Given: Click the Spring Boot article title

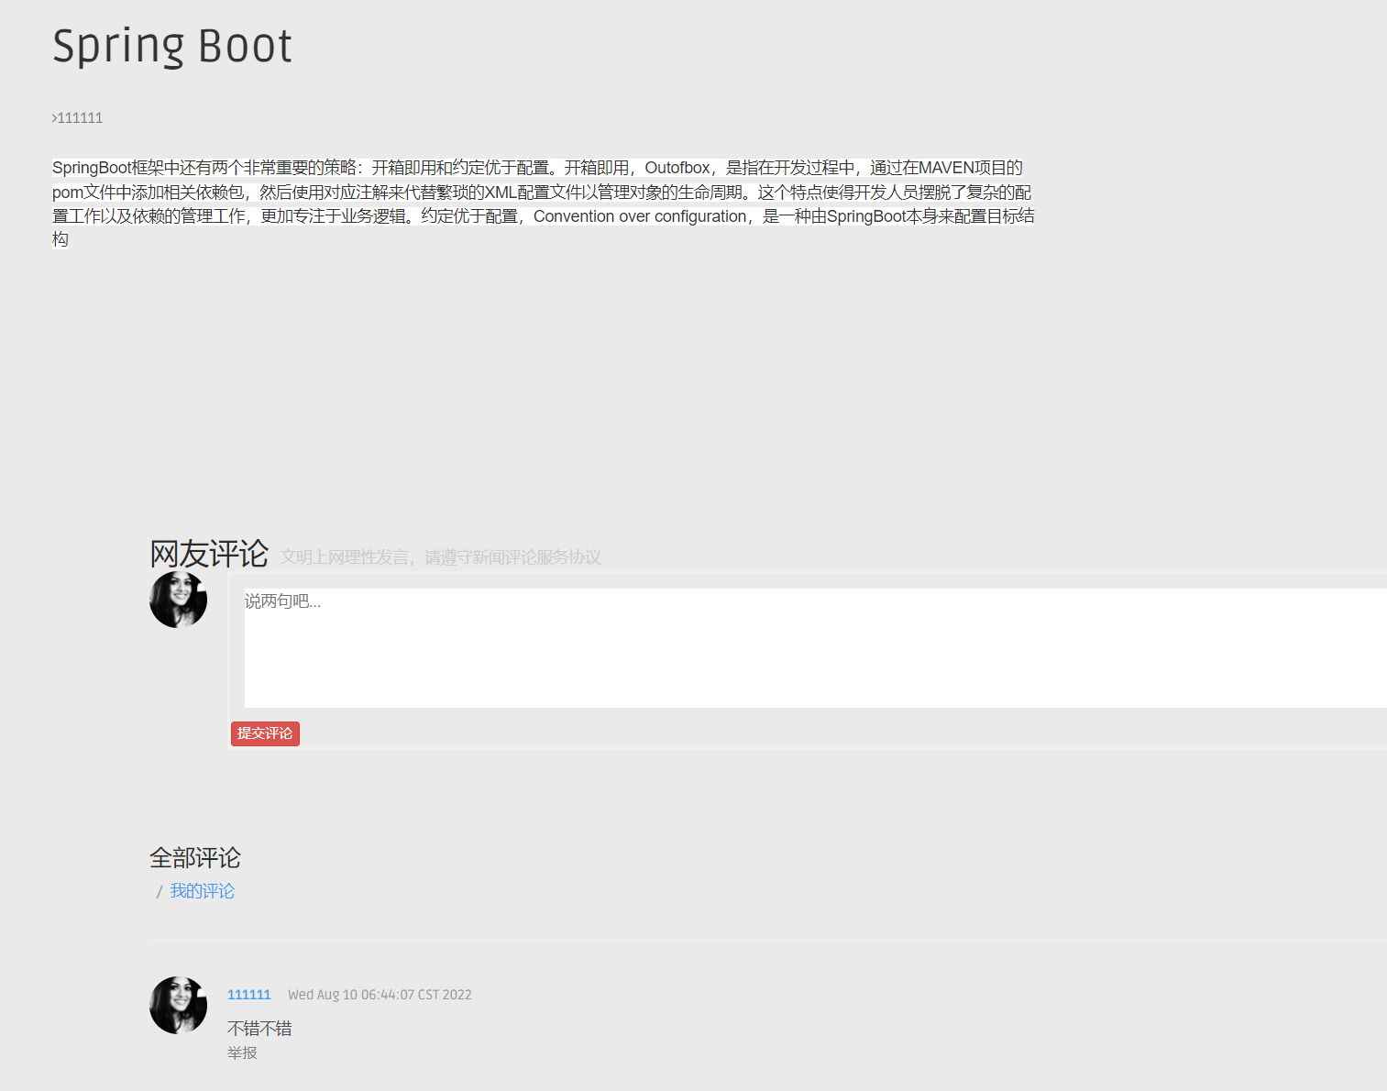Looking at the screenshot, I should coord(171,46).
